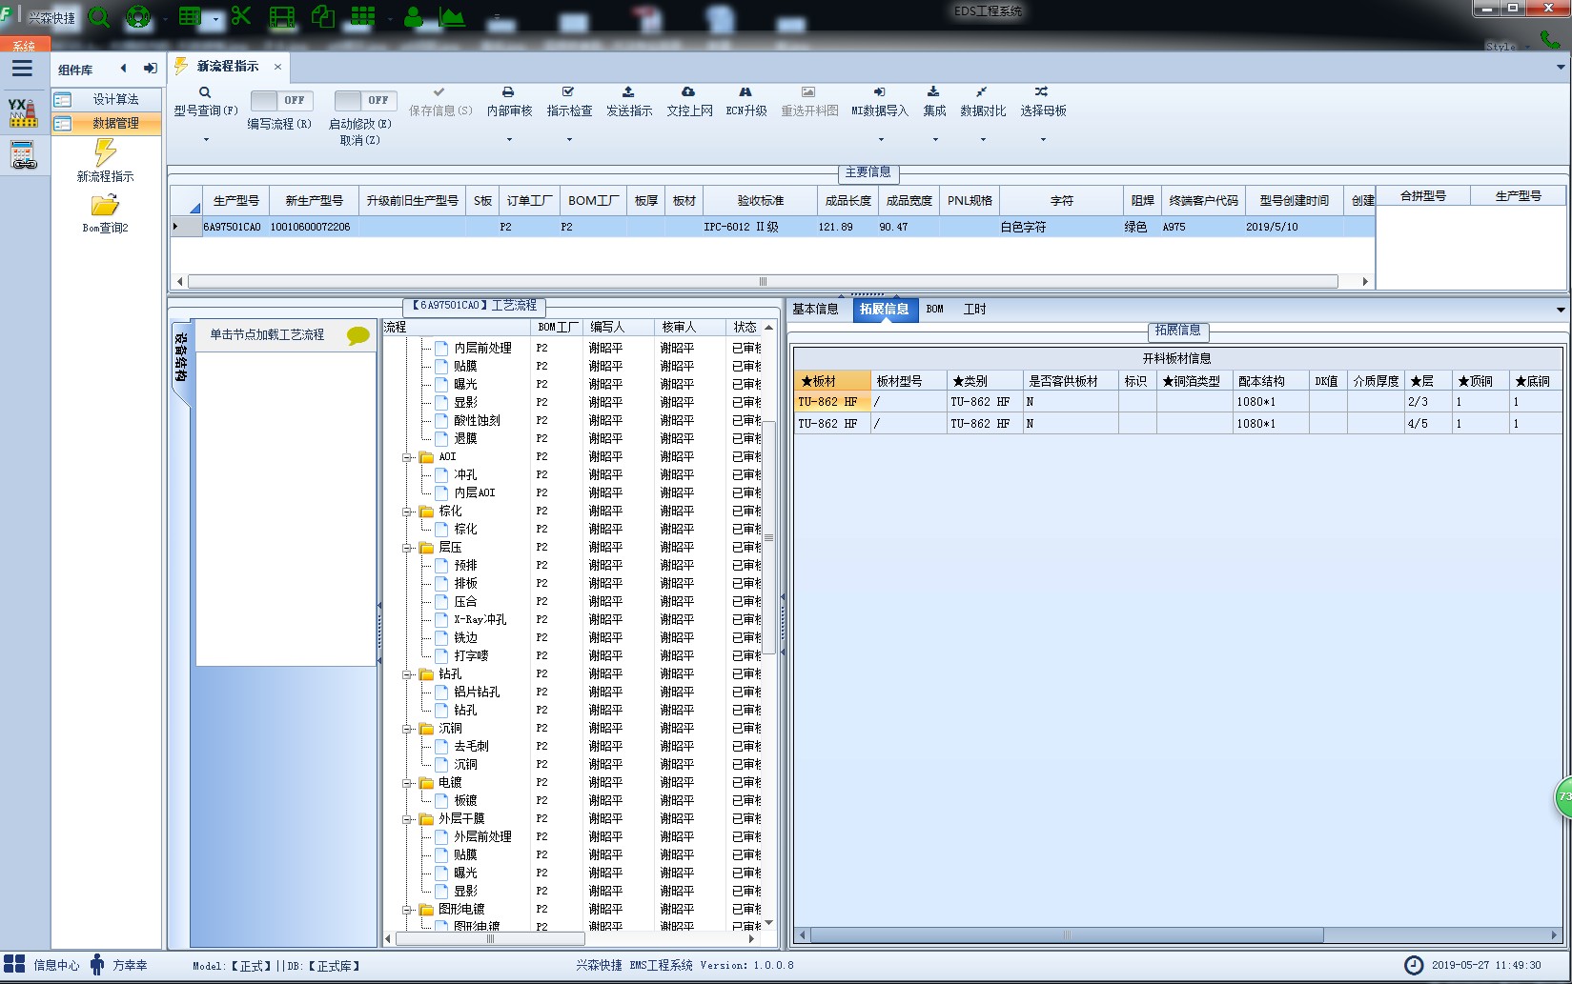Click the green scissors cut icon

coord(240,15)
